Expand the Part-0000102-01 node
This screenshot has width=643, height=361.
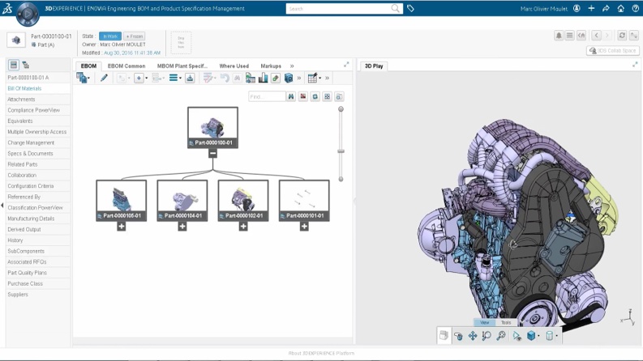click(x=243, y=227)
